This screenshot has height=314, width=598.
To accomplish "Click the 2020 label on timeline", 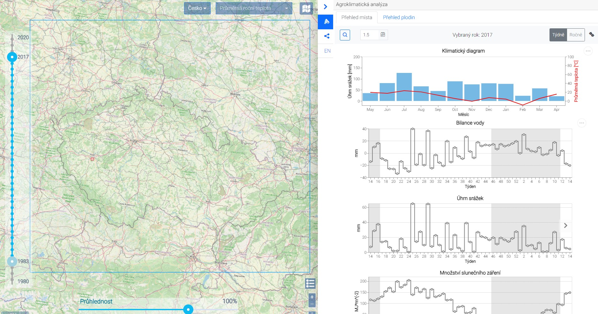I will (23, 37).
